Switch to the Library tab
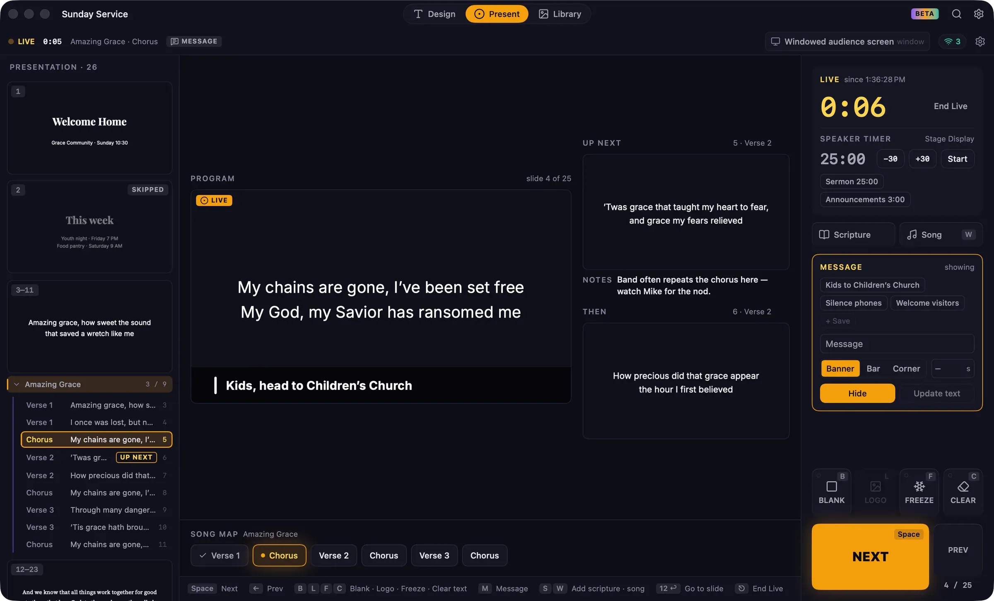The width and height of the screenshot is (994, 601). 560,14
